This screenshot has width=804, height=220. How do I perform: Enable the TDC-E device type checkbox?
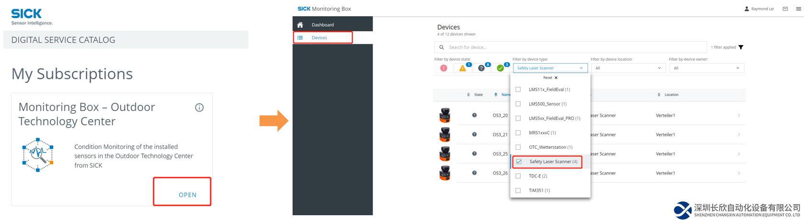[x=518, y=176]
